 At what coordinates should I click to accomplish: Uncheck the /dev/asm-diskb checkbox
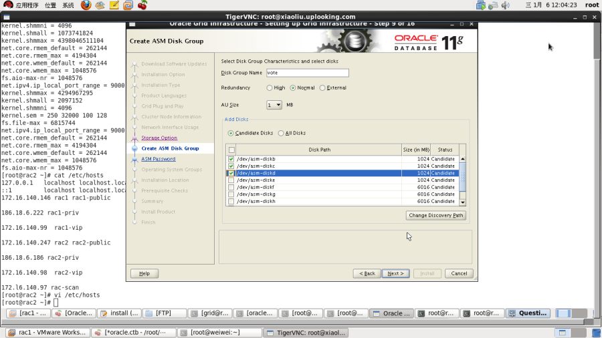(231, 159)
